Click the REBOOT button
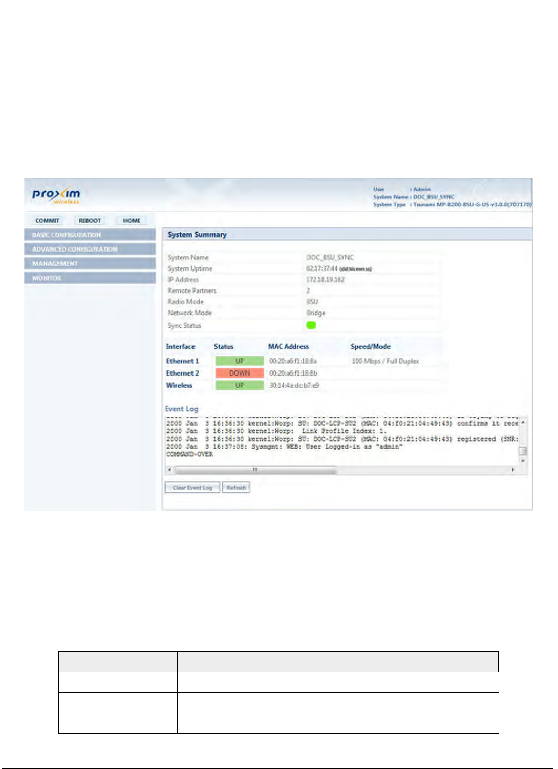Screen dimensions: 558x769 (x=90, y=221)
